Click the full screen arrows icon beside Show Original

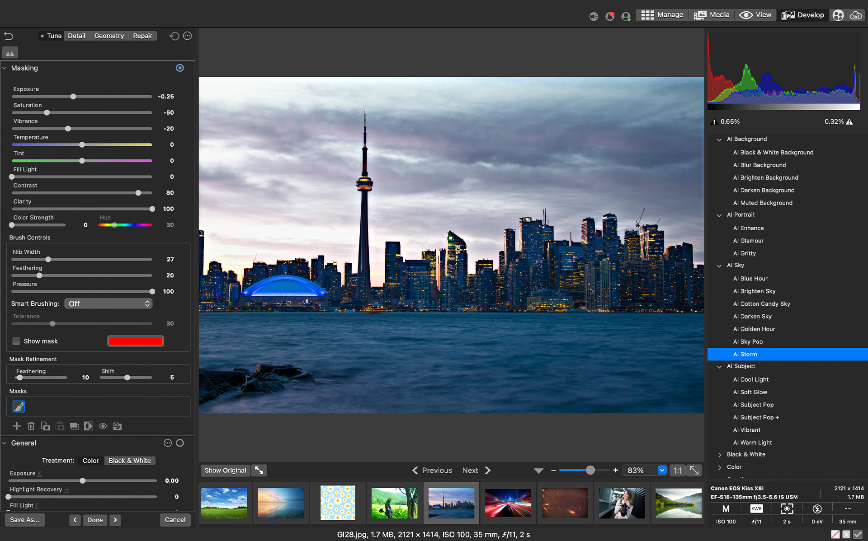(x=259, y=470)
